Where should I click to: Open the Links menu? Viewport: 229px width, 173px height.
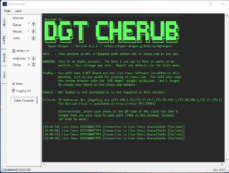[x=18, y=11]
